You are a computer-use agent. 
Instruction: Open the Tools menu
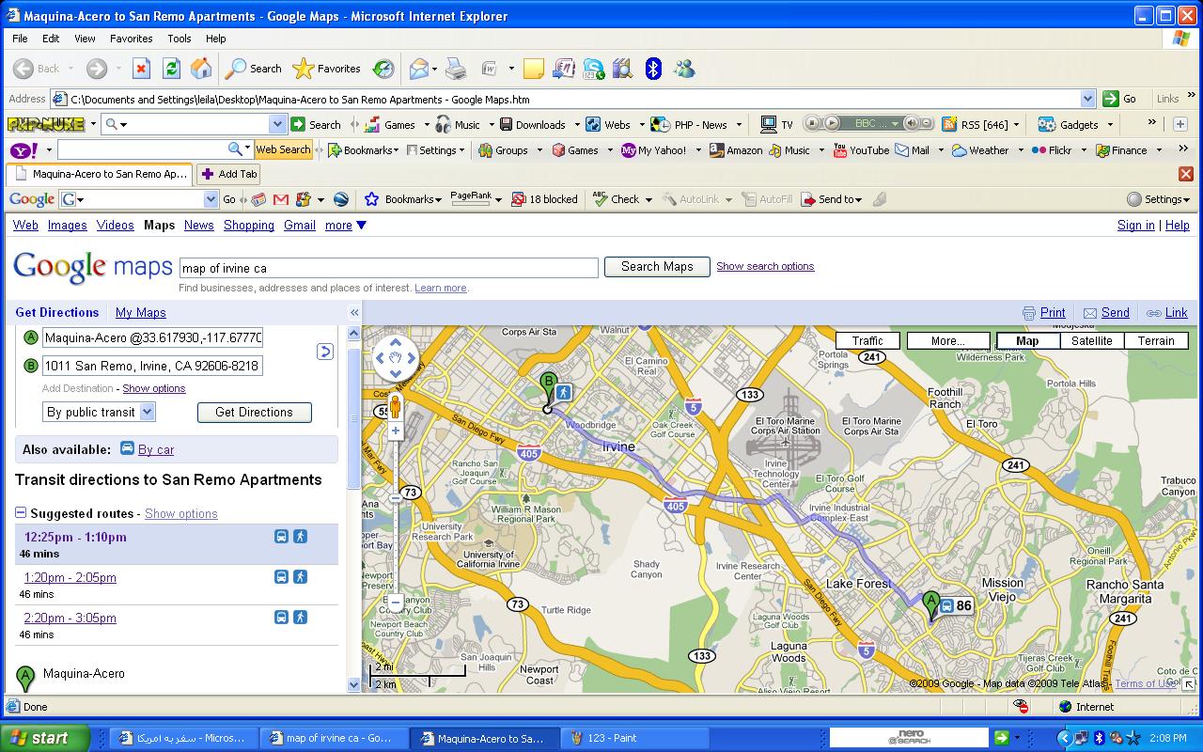179,39
